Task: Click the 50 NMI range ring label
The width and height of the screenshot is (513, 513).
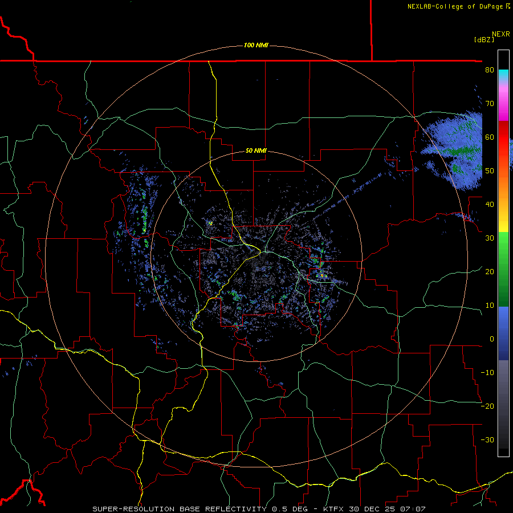Action: point(256,151)
